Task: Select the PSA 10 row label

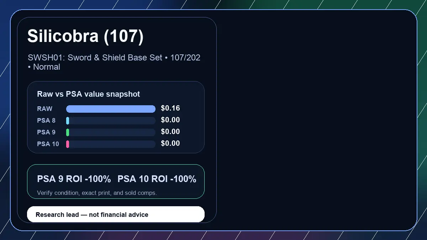Action: [x=48, y=144]
